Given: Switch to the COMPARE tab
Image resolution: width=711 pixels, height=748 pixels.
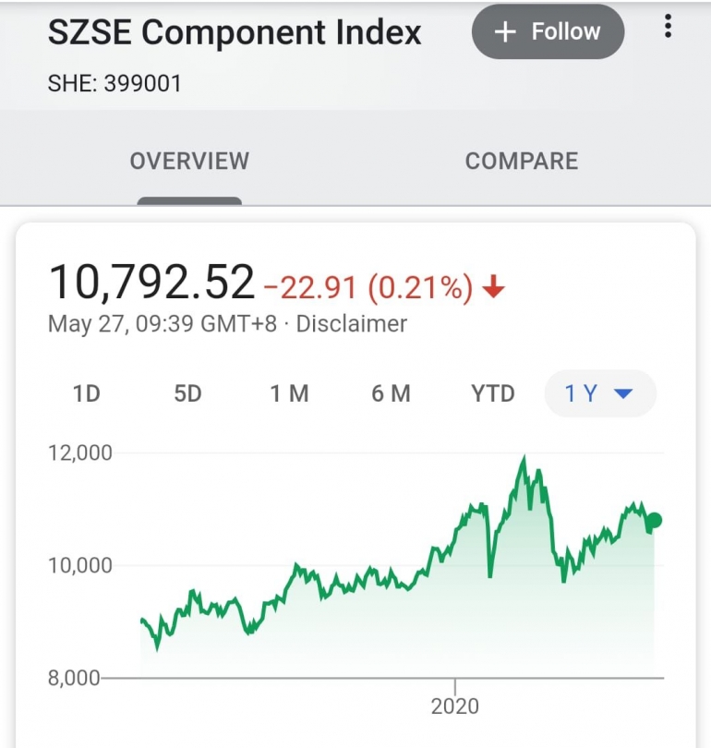Looking at the screenshot, I should click(x=522, y=162).
